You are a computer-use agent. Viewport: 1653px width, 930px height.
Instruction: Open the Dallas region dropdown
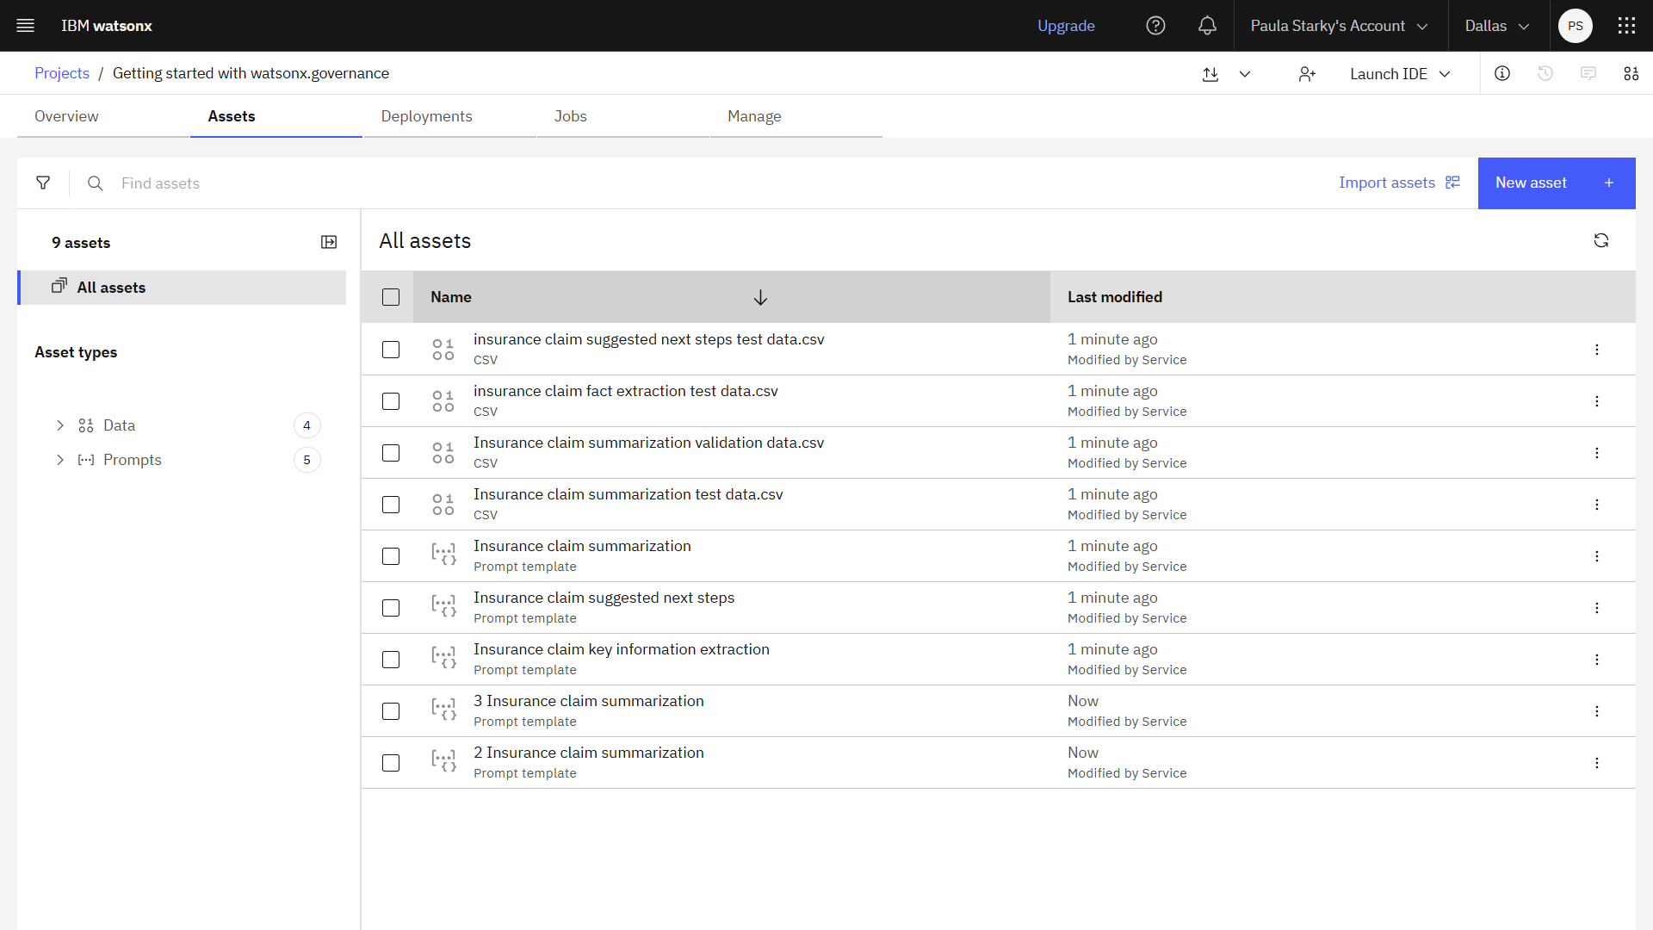pos(1497,26)
